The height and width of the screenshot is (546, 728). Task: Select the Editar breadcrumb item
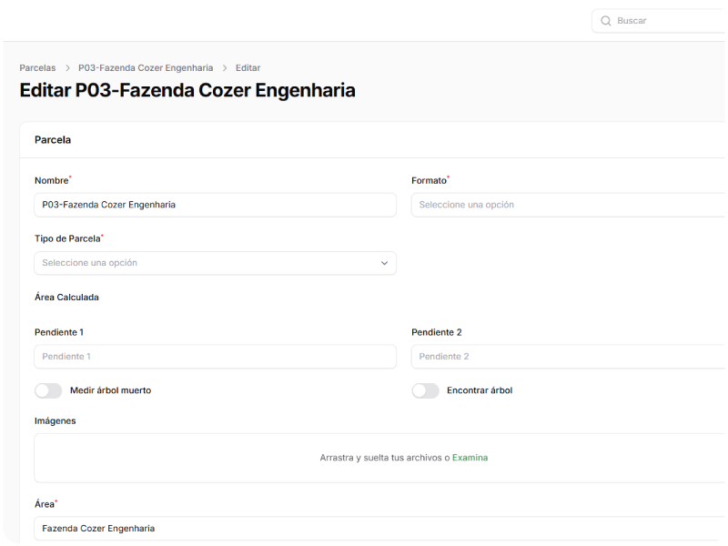coord(248,68)
